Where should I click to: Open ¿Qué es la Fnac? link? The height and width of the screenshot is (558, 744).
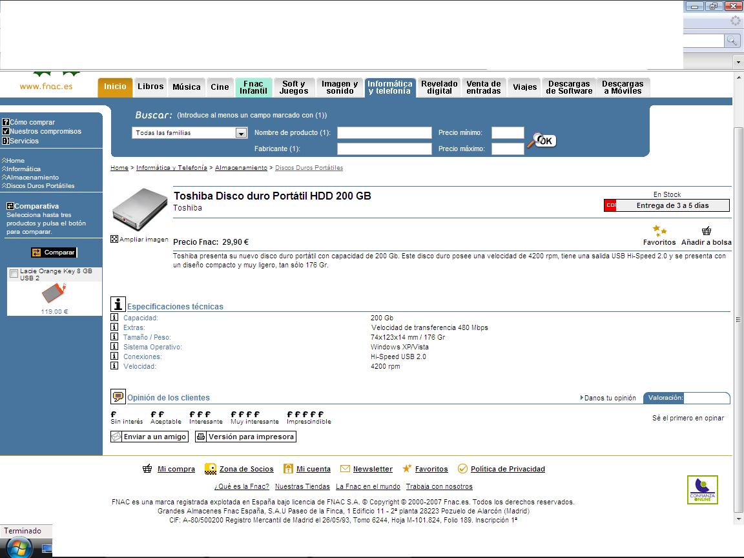(242, 486)
